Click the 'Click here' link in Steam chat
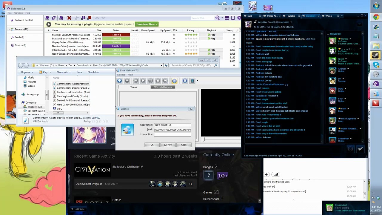Screen dimensions: 382x215 pyautogui.click(x=310, y=39)
